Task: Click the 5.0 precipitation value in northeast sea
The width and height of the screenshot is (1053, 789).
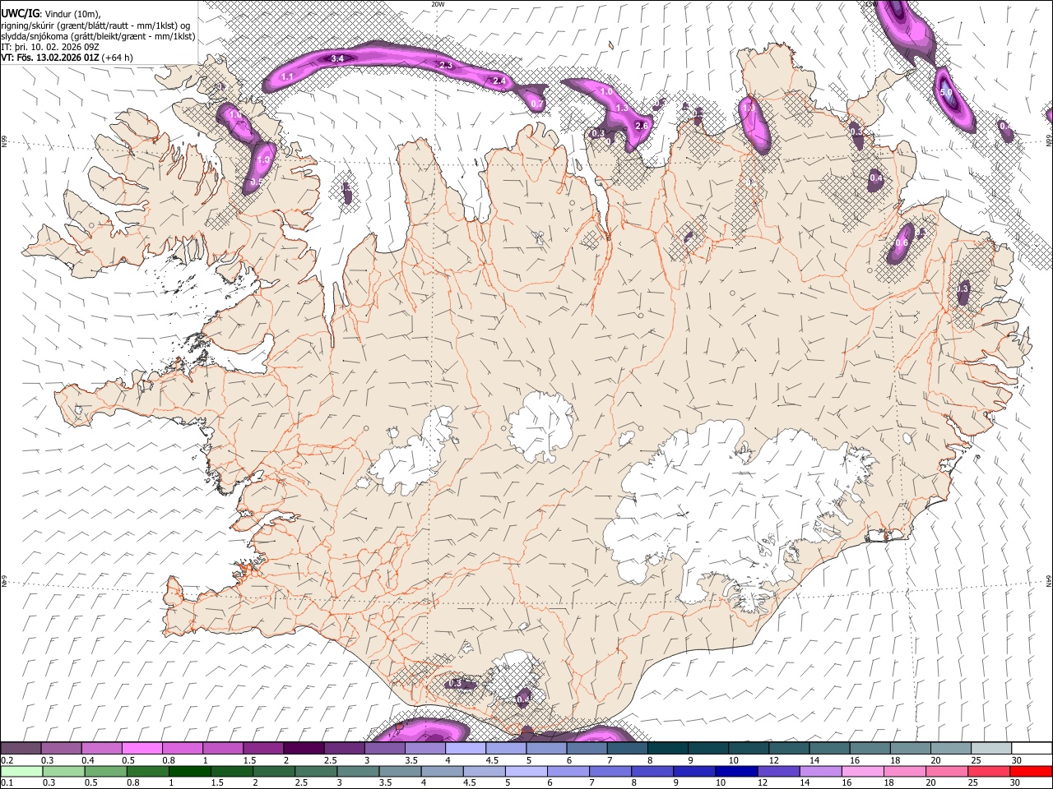Action: pos(945,93)
